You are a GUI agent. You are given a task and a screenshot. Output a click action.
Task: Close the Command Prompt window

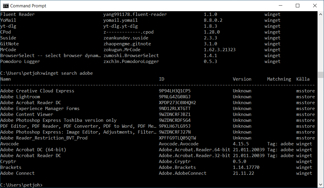pos(315,6)
